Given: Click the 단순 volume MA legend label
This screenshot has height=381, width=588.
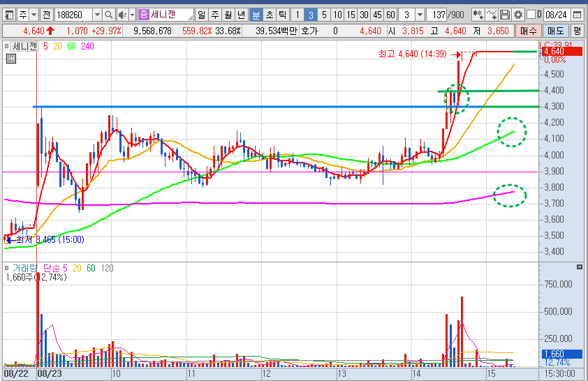Looking at the screenshot, I should 52,268.
